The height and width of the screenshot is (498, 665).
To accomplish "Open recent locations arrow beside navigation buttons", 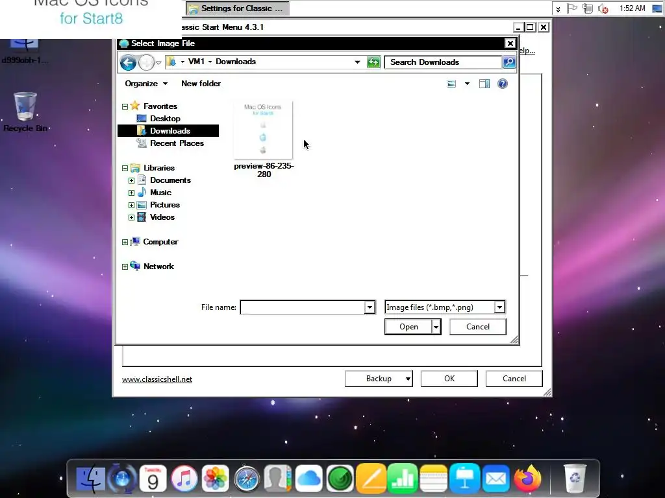I will click(158, 63).
